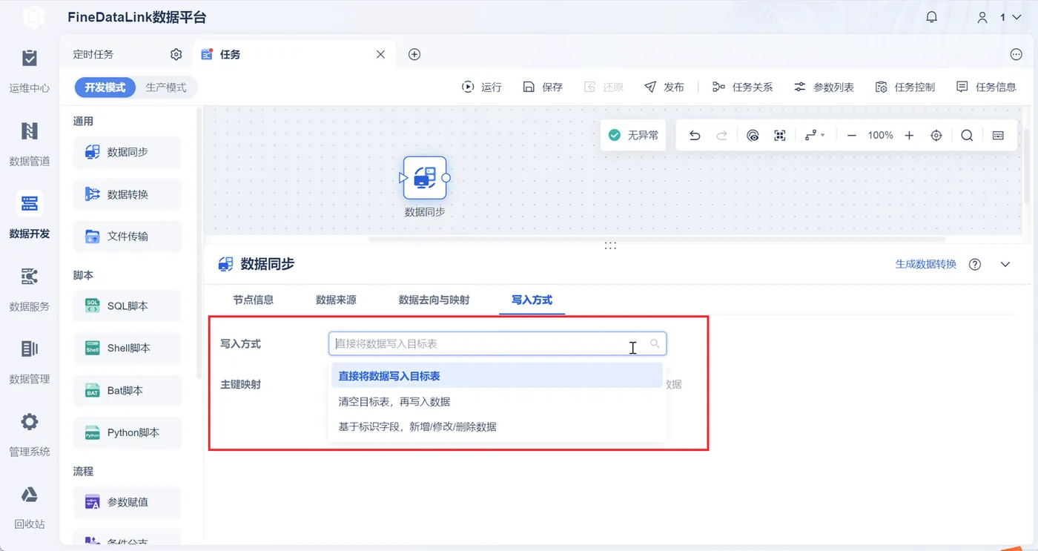Open the user account dropdown arrow

click(1016, 17)
